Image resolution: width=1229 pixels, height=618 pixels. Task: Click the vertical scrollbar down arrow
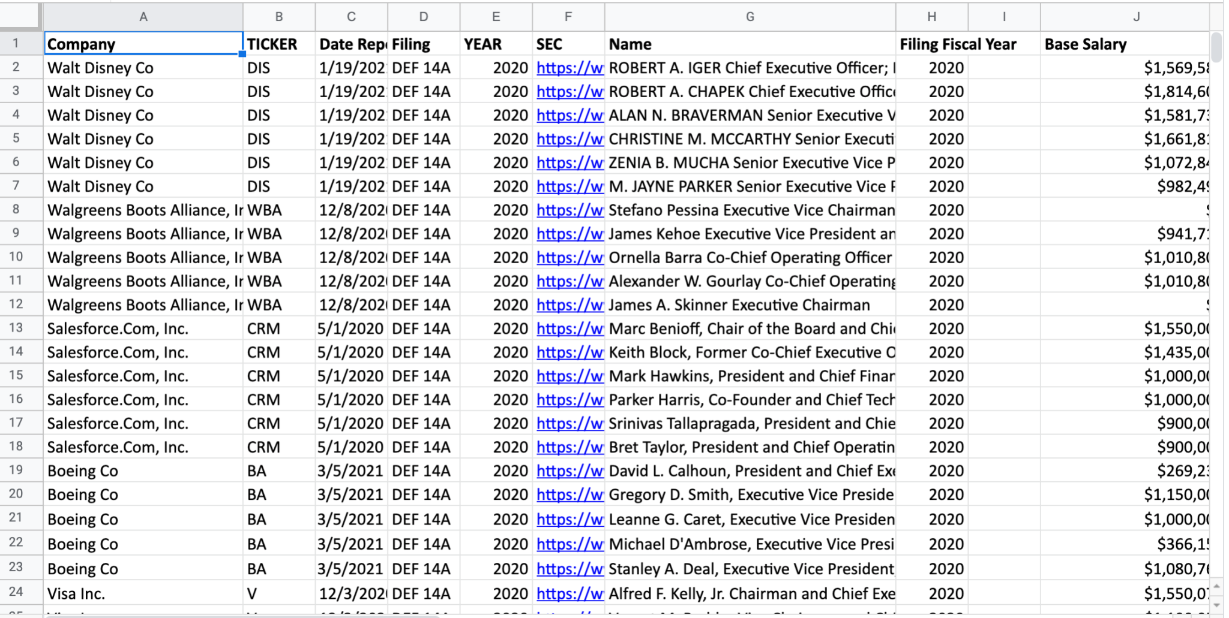[1216, 605]
